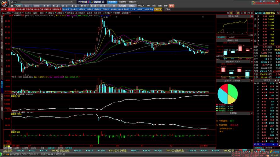Click the 我要交易 button
Image resolution: width=280 pixels, height=157 pixels.
112,2
